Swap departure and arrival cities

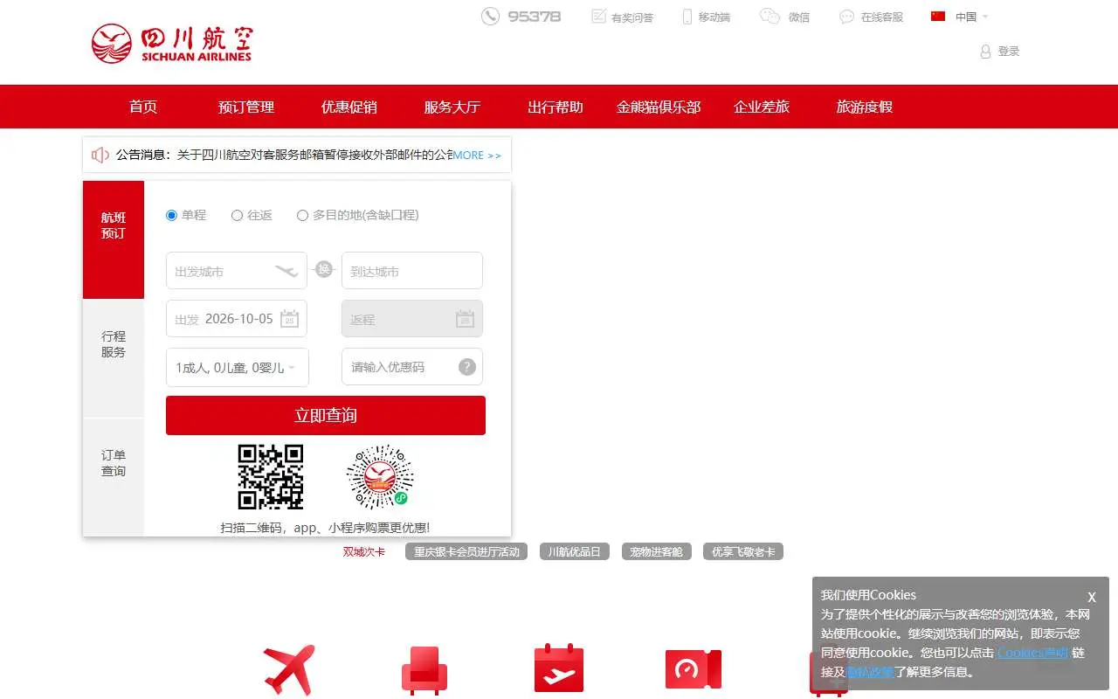(x=324, y=269)
